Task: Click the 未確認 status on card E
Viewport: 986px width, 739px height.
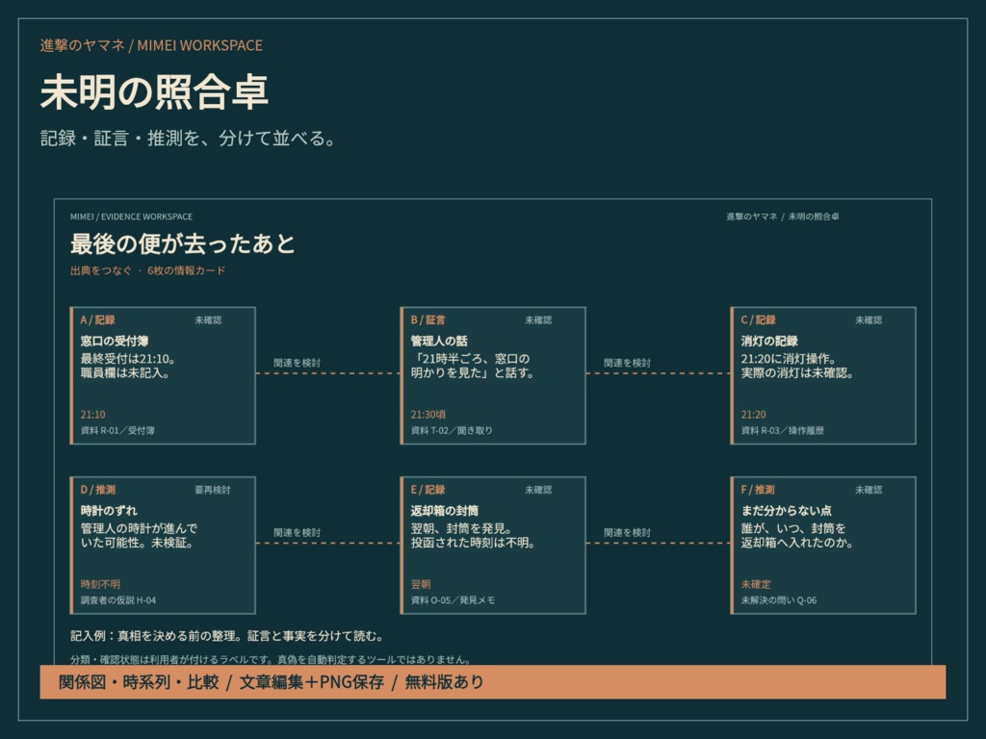Action: pos(538,490)
